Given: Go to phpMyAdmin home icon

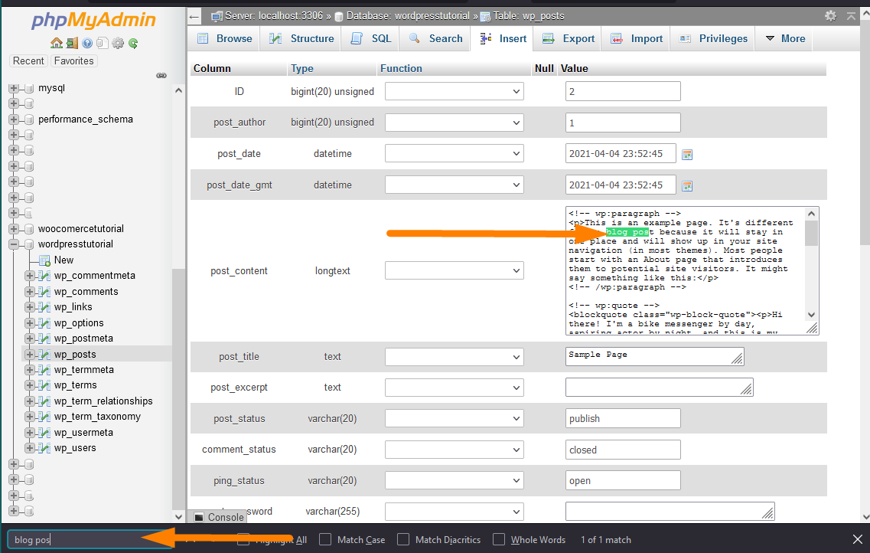Looking at the screenshot, I should (56, 44).
